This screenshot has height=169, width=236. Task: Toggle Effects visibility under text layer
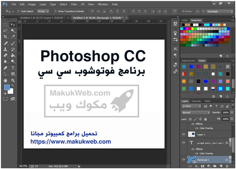pos(193,149)
